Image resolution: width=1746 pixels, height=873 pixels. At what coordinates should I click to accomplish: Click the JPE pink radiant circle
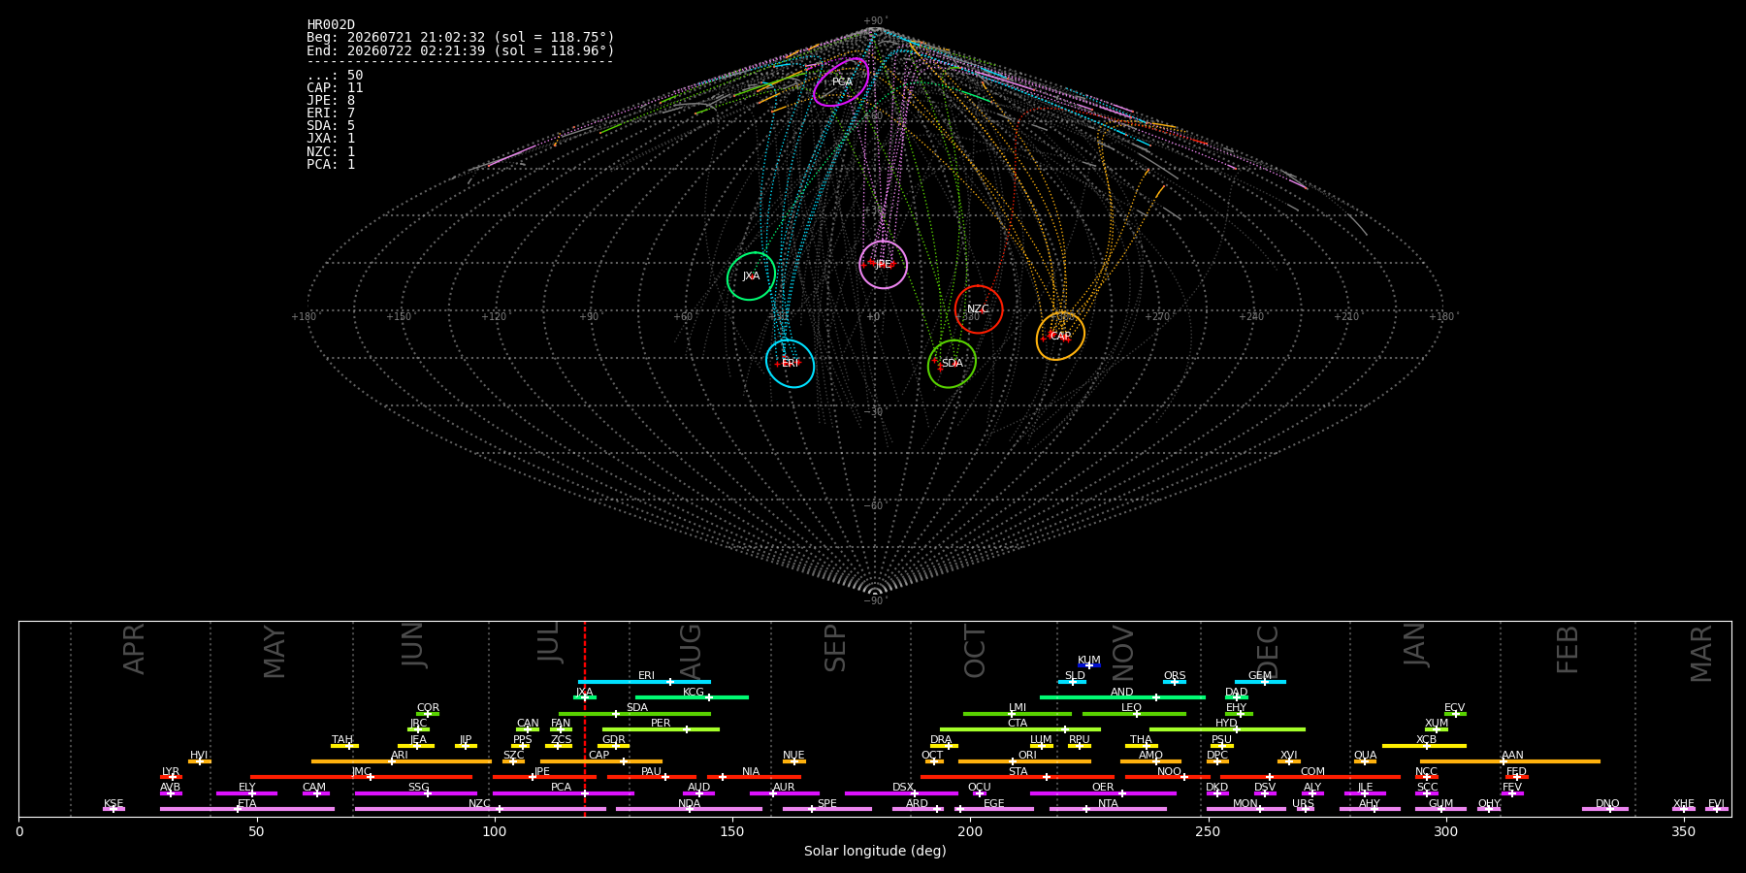[x=883, y=265]
